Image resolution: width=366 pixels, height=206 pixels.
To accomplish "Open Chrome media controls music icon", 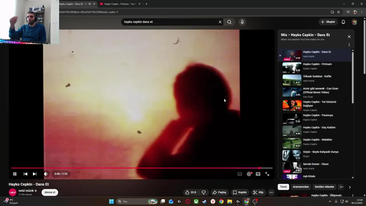I will click(348, 12).
